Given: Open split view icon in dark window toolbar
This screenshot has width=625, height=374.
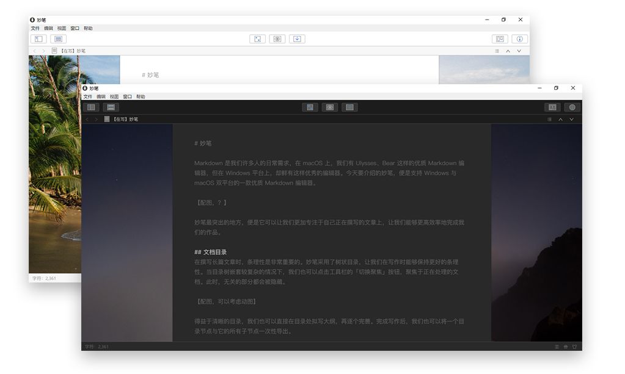Looking at the screenshot, I should coord(552,107).
